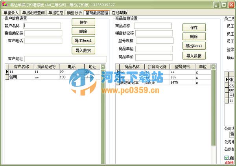Save the customer information with 保存
This screenshot has height=166, width=236.
pos(83,22)
